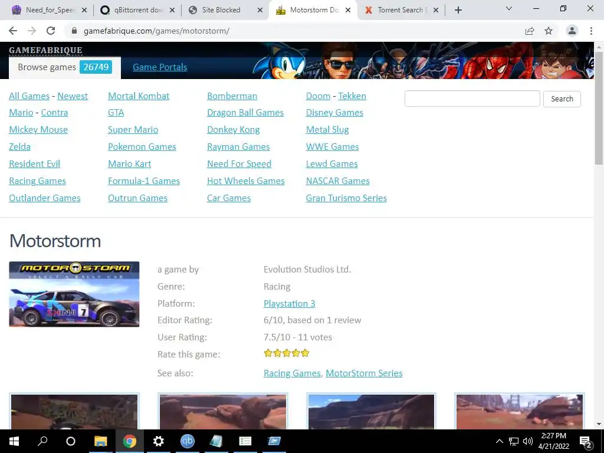Screen dimensions: 604x453
Task: Open the tab search chevron
Action: pos(509,8)
